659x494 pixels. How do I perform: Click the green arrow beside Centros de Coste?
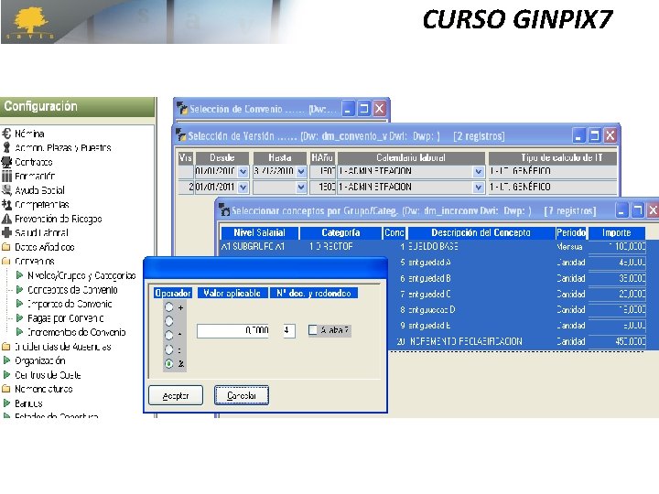pyautogui.click(x=6, y=375)
